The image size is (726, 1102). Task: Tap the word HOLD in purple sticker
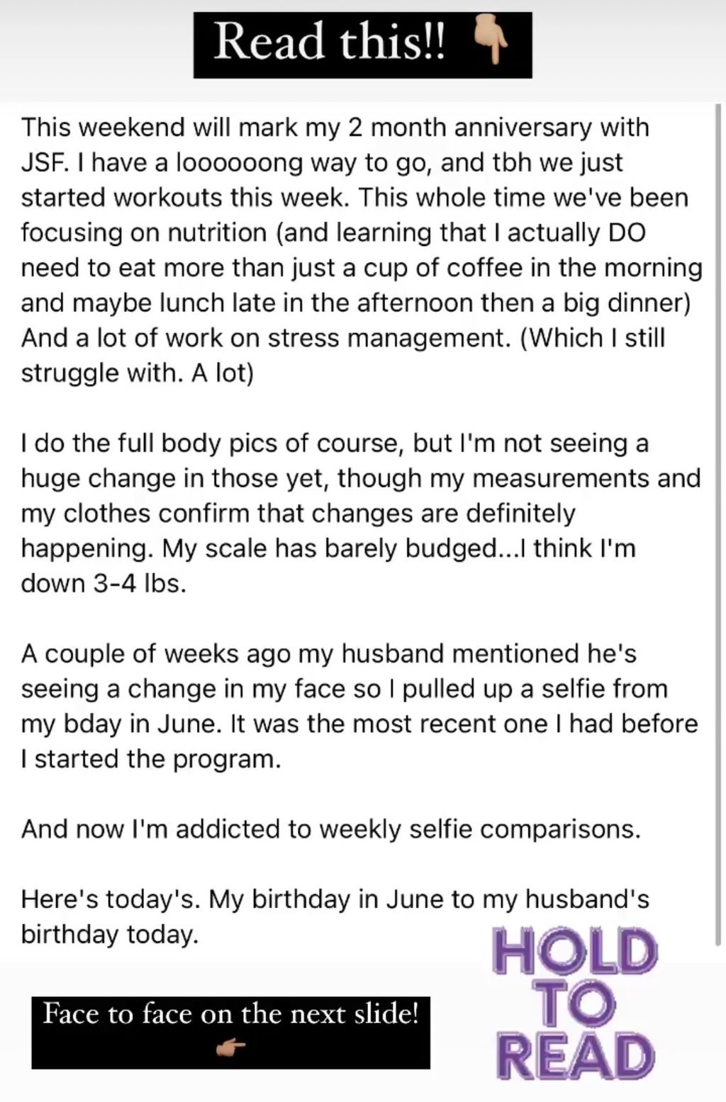click(574, 952)
